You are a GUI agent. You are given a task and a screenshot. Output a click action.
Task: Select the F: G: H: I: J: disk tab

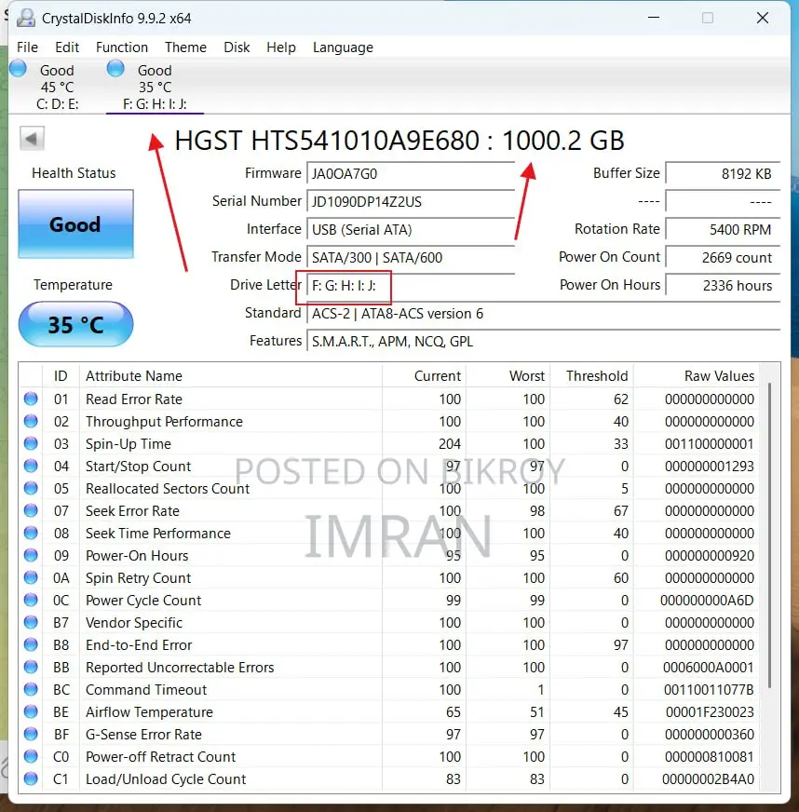pos(155,87)
